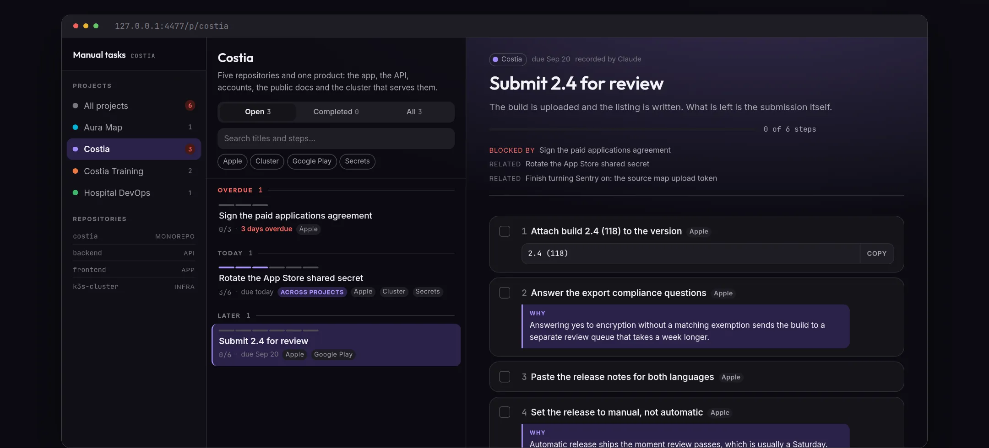
Task: Mark the release notes step as done
Action: pyautogui.click(x=505, y=377)
